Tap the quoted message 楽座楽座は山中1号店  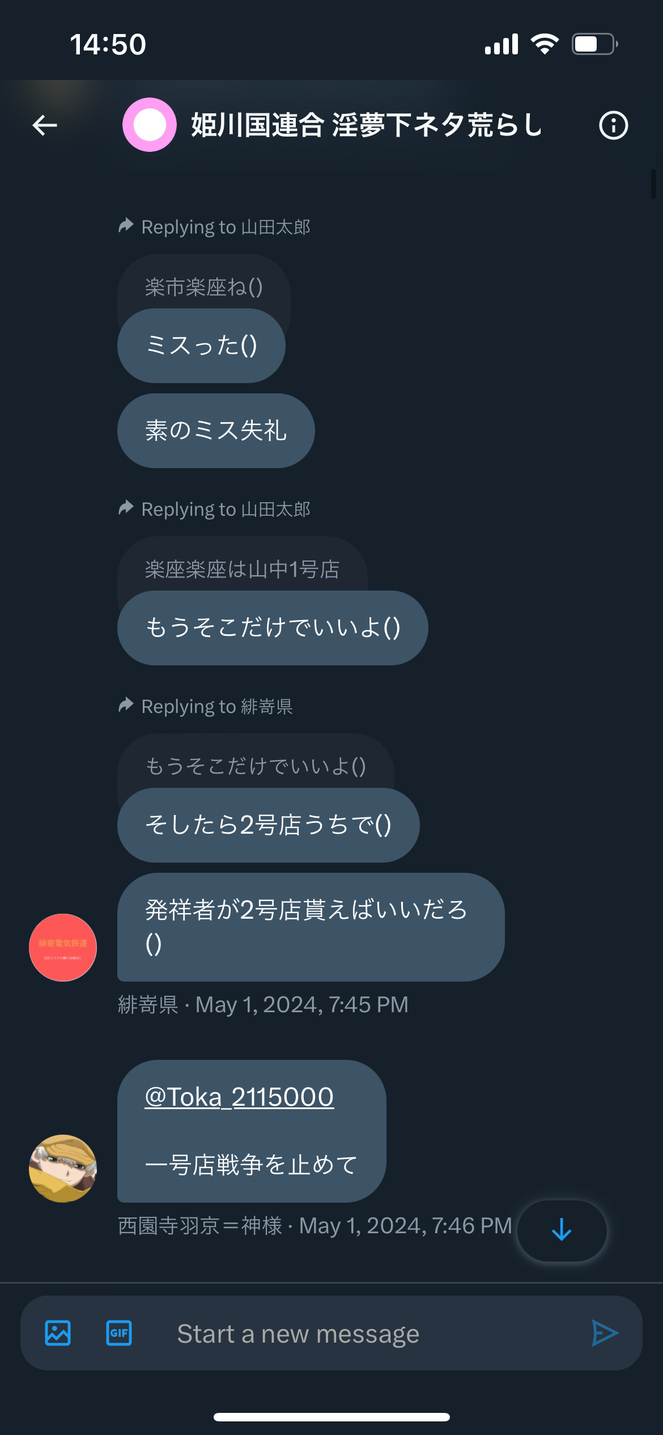pos(243,569)
